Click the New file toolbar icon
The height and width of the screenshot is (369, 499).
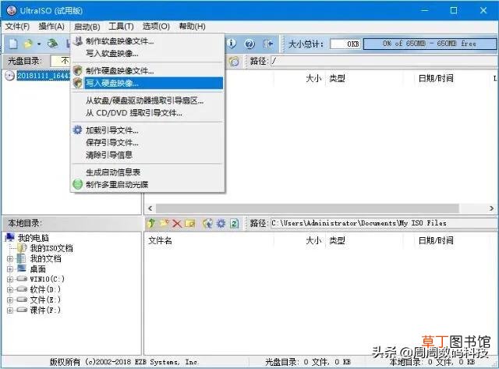13,44
